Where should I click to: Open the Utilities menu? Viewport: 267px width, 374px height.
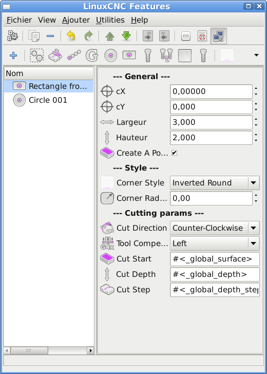tap(110, 20)
